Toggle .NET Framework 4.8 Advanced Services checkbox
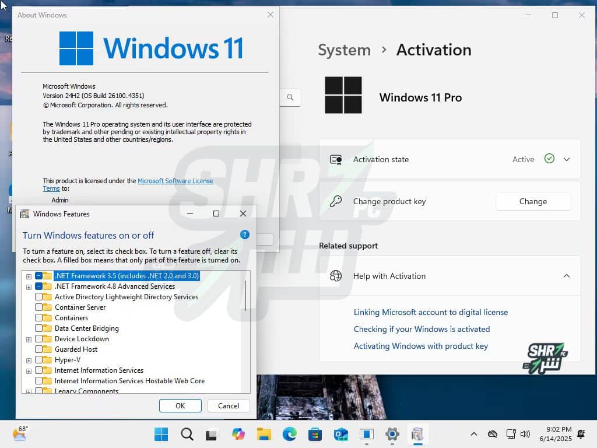This screenshot has height=448, width=597. [x=39, y=286]
